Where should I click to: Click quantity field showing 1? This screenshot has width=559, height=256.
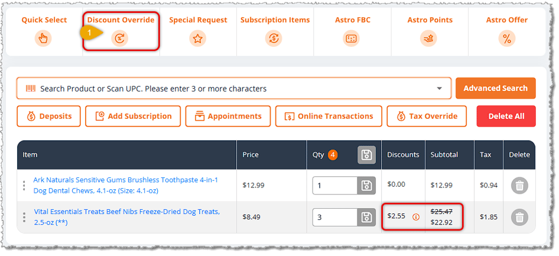335,186
